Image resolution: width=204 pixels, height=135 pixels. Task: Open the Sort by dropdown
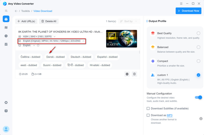tap(129, 21)
